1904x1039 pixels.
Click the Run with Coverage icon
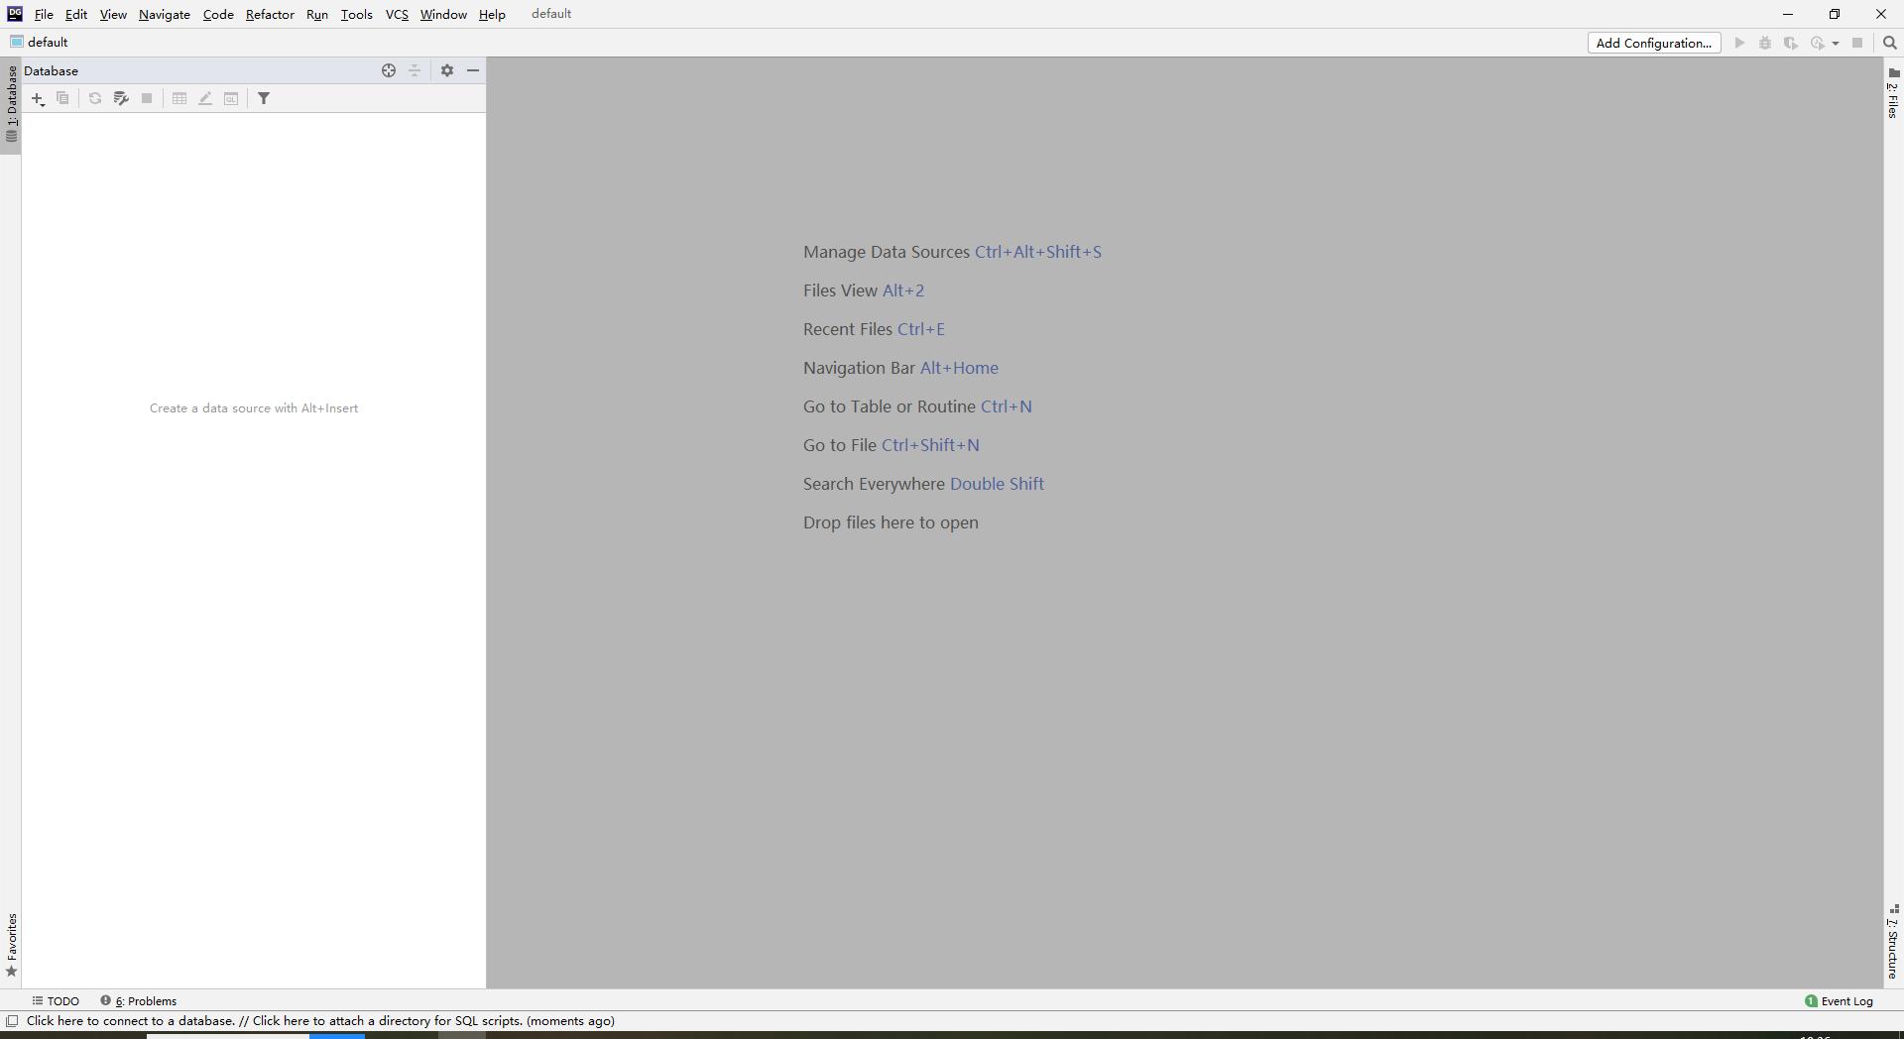pyautogui.click(x=1791, y=43)
